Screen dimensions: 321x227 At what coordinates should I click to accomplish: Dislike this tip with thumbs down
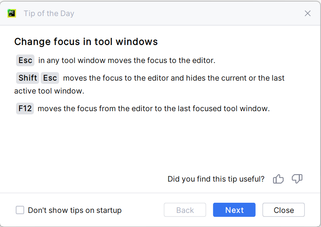click(297, 179)
